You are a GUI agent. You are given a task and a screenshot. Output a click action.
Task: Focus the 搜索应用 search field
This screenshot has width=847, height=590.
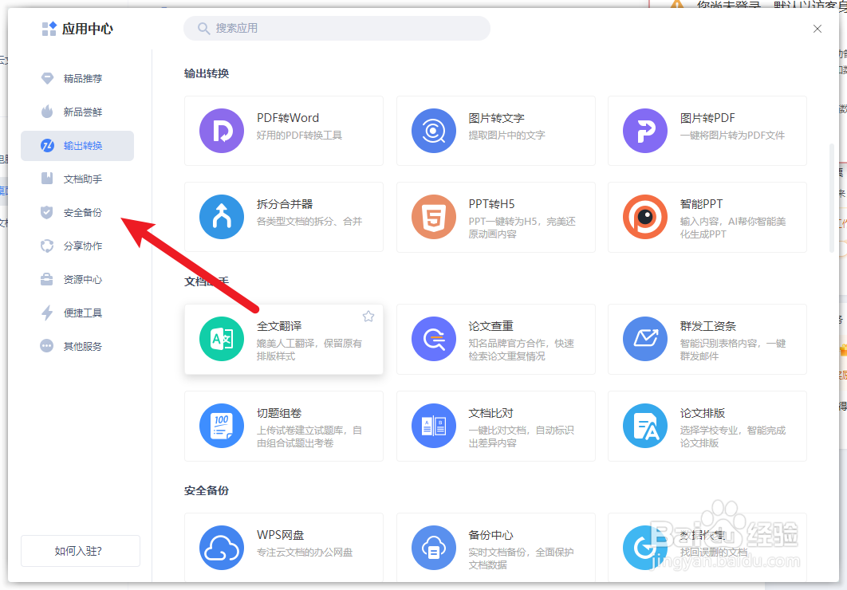point(337,28)
